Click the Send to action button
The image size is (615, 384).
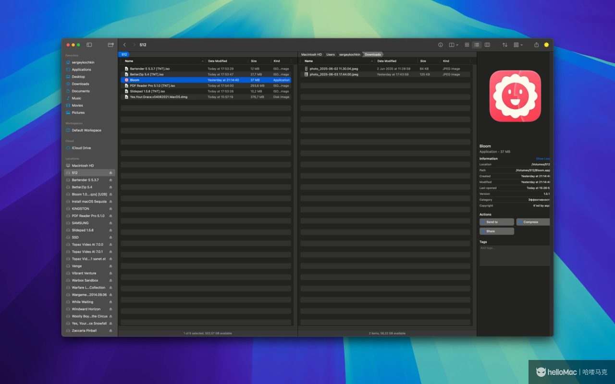tap(497, 222)
